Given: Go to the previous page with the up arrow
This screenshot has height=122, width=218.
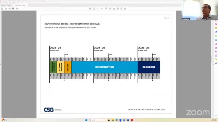Looking at the screenshot, I should [x=90, y=8].
